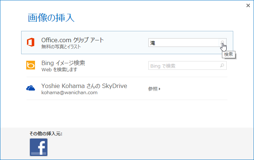Screen dimensions: 254x160
Task: Click the Office logo icon
Action: click(x=31, y=42)
